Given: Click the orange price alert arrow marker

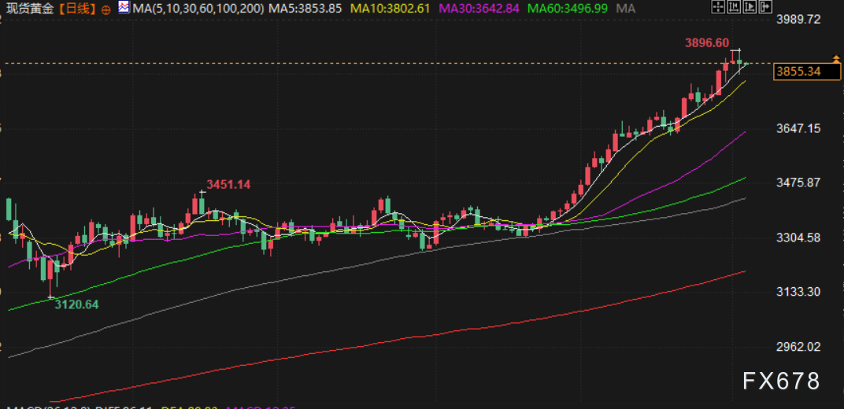Looking at the screenshot, I should tap(836, 59).
